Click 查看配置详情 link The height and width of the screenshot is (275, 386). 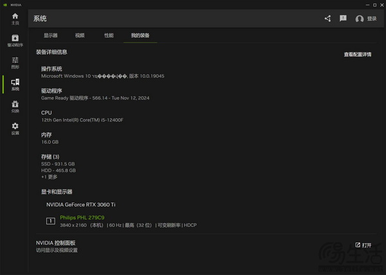[358, 55]
